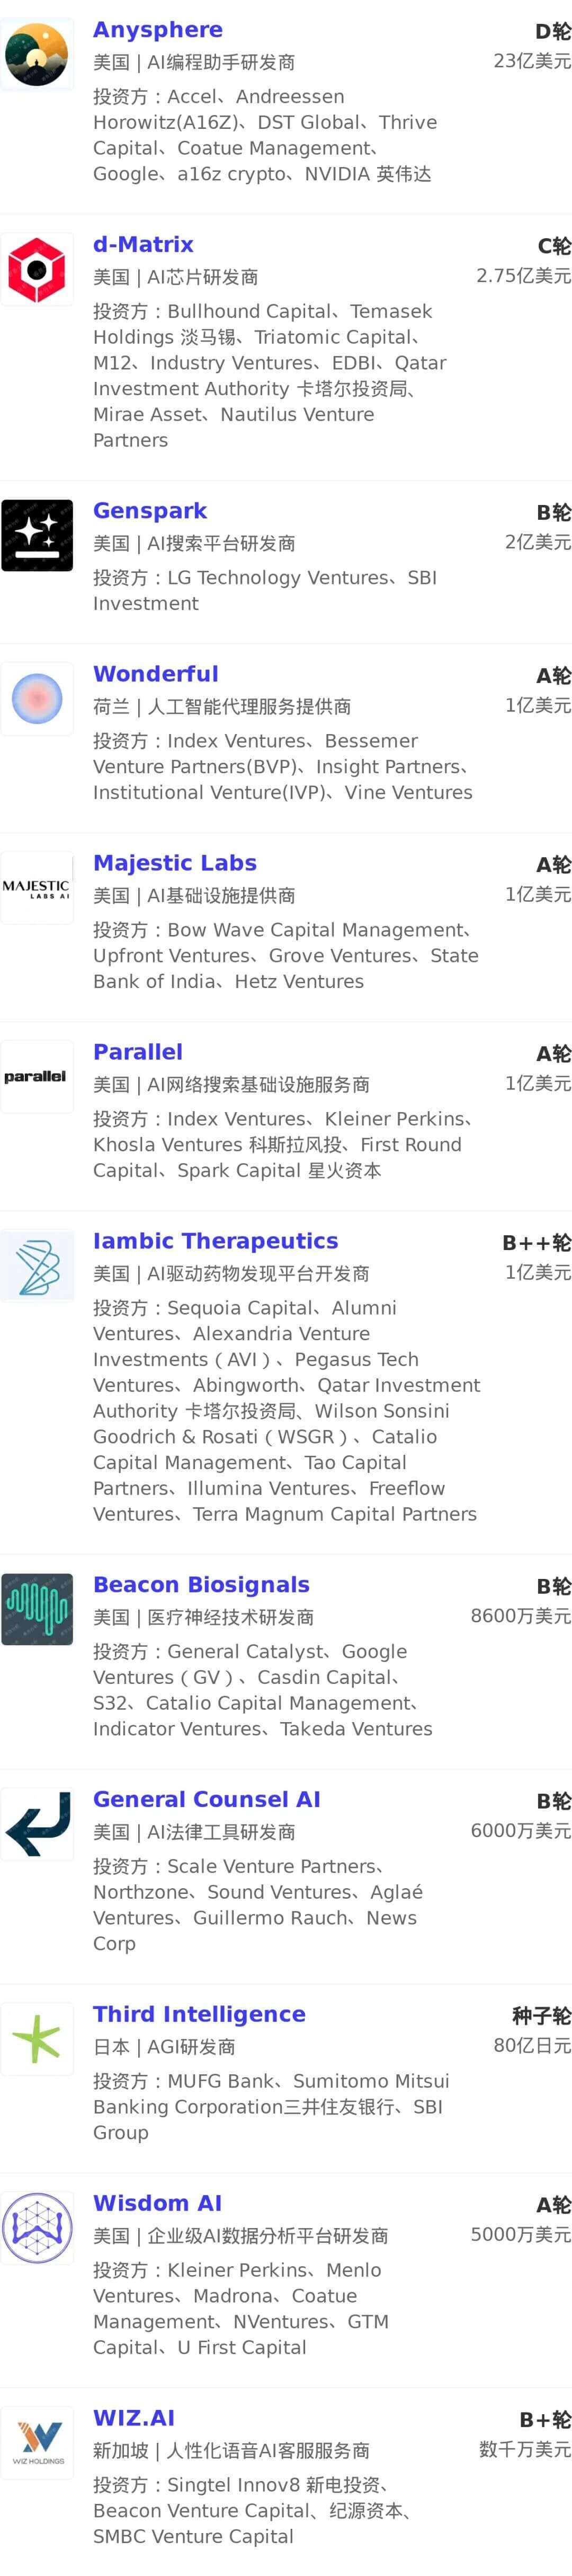
Task: Open the Iambic Therapeutics title link
Action: pyautogui.click(x=216, y=1241)
